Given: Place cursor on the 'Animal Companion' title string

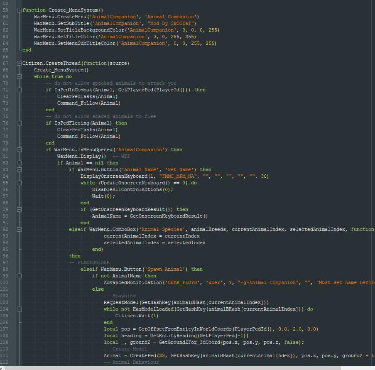Looking at the screenshot, I should pyautogui.click(x=171, y=17).
